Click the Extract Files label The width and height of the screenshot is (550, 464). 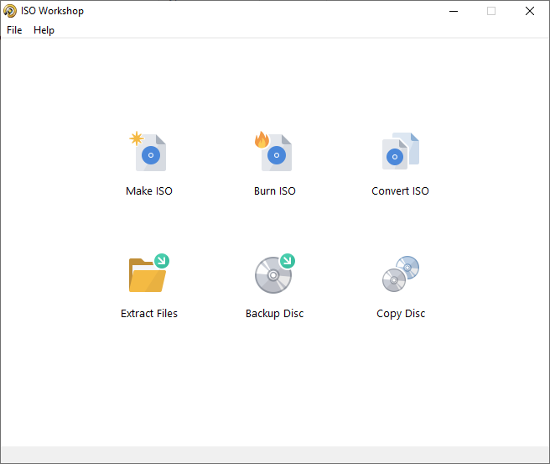[149, 314]
